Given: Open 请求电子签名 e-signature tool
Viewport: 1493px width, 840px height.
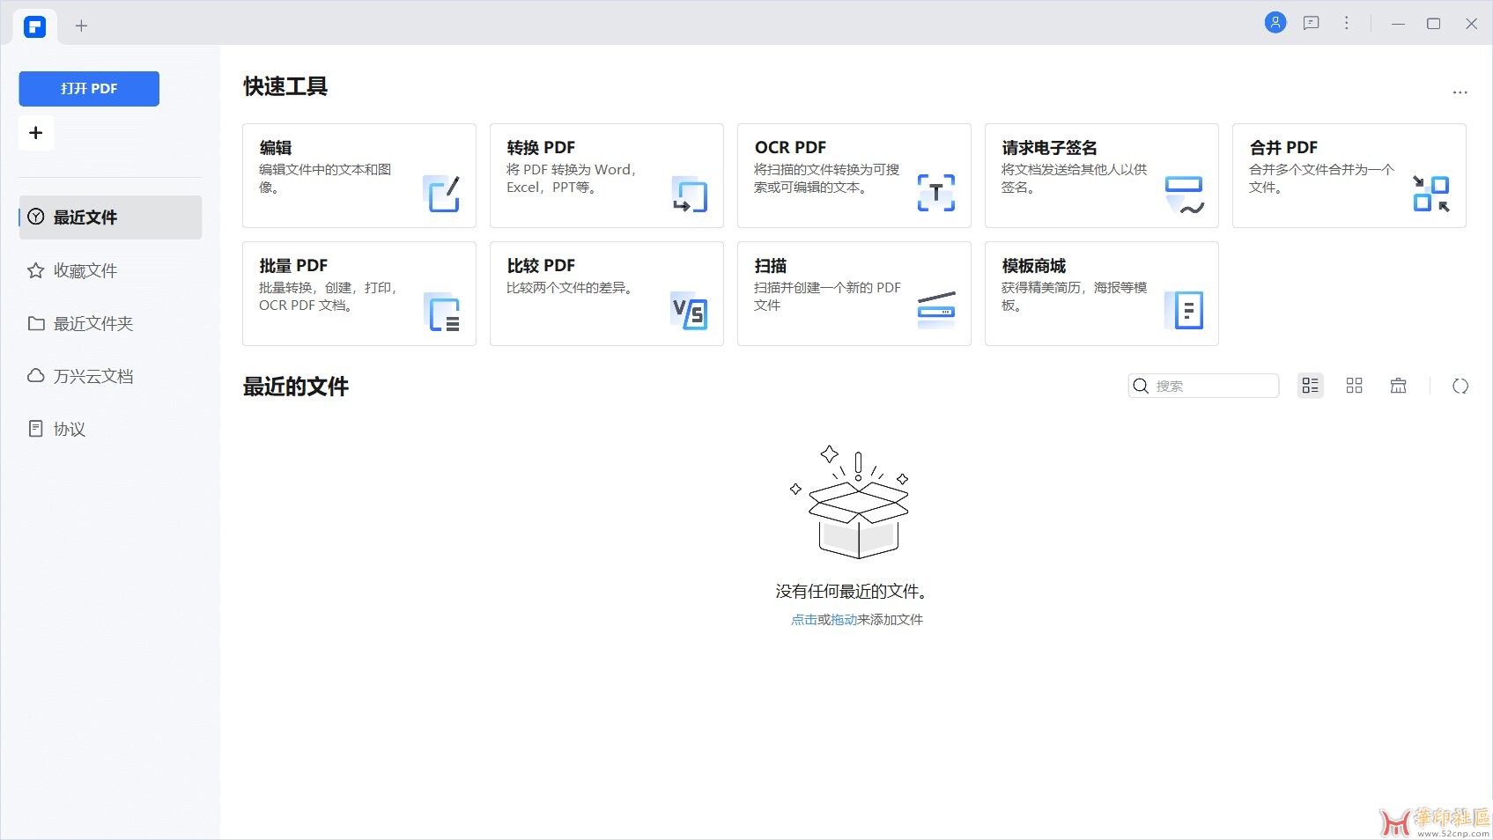Looking at the screenshot, I should [x=1101, y=176].
